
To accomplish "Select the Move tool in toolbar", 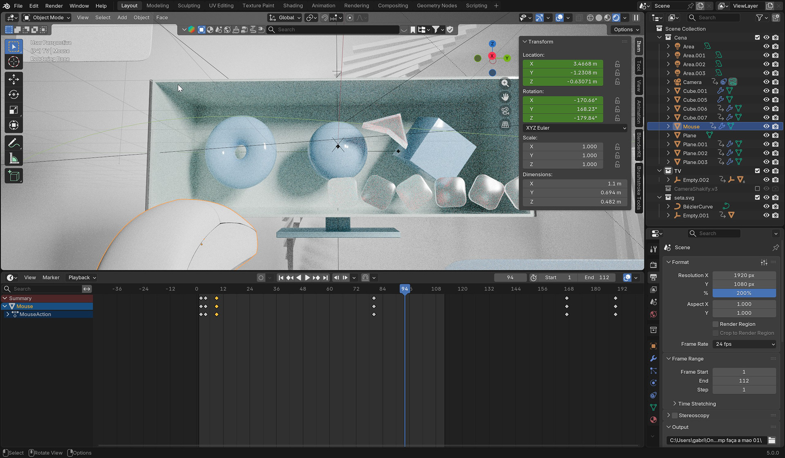I will point(13,79).
